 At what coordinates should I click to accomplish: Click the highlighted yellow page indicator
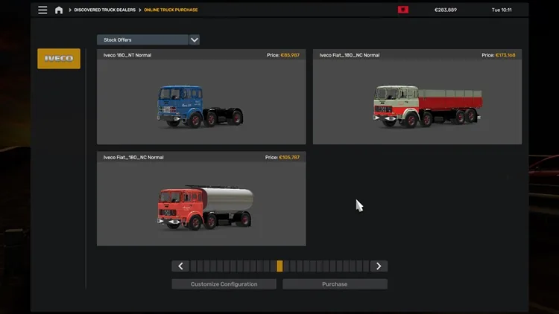click(x=279, y=266)
